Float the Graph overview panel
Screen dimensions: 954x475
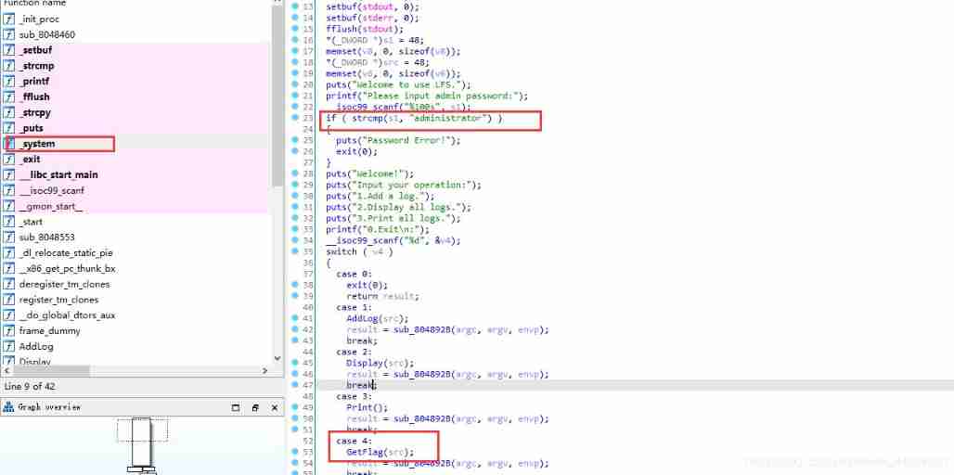(236, 407)
